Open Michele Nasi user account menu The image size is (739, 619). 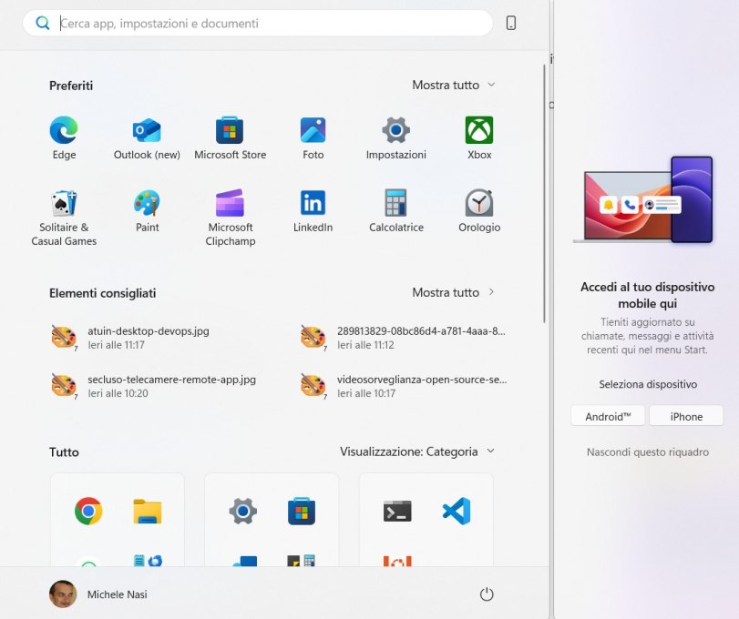point(98,594)
